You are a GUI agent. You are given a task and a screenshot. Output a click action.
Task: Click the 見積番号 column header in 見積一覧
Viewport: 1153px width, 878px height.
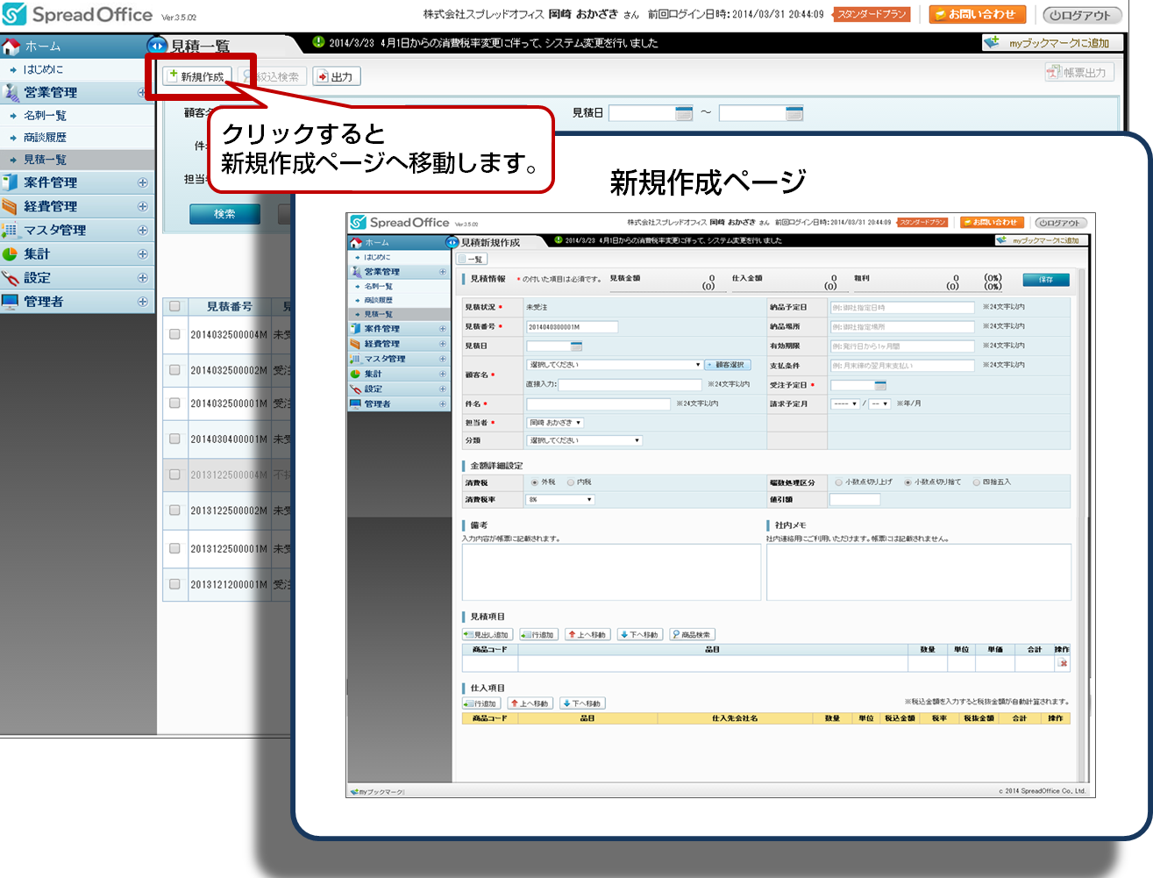[229, 306]
